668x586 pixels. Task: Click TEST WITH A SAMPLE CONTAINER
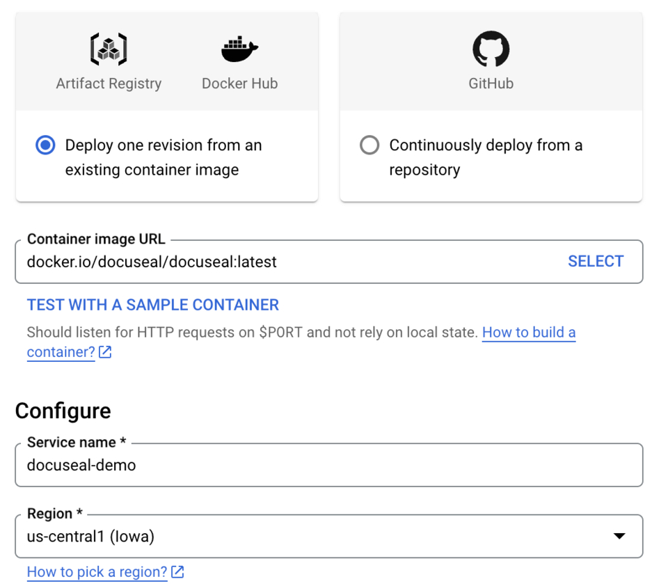coord(153,305)
